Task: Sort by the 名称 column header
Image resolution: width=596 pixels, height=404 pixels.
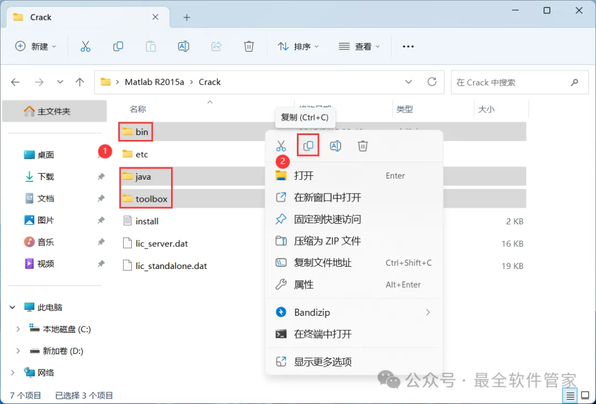Action: tap(137, 109)
